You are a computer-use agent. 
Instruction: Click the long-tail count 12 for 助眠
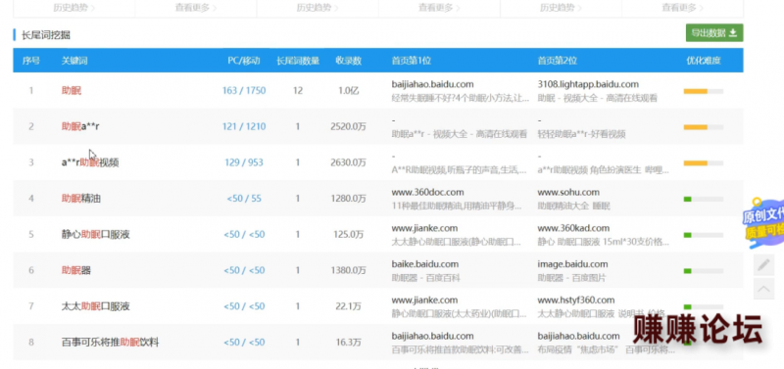point(298,90)
